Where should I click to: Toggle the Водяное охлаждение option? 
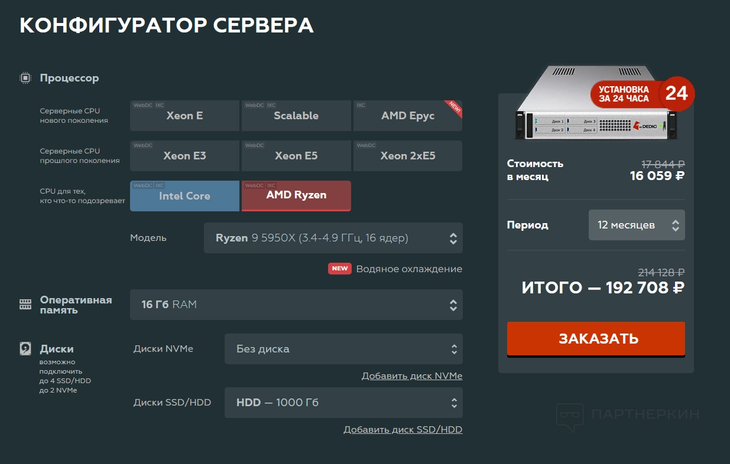point(409,269)
